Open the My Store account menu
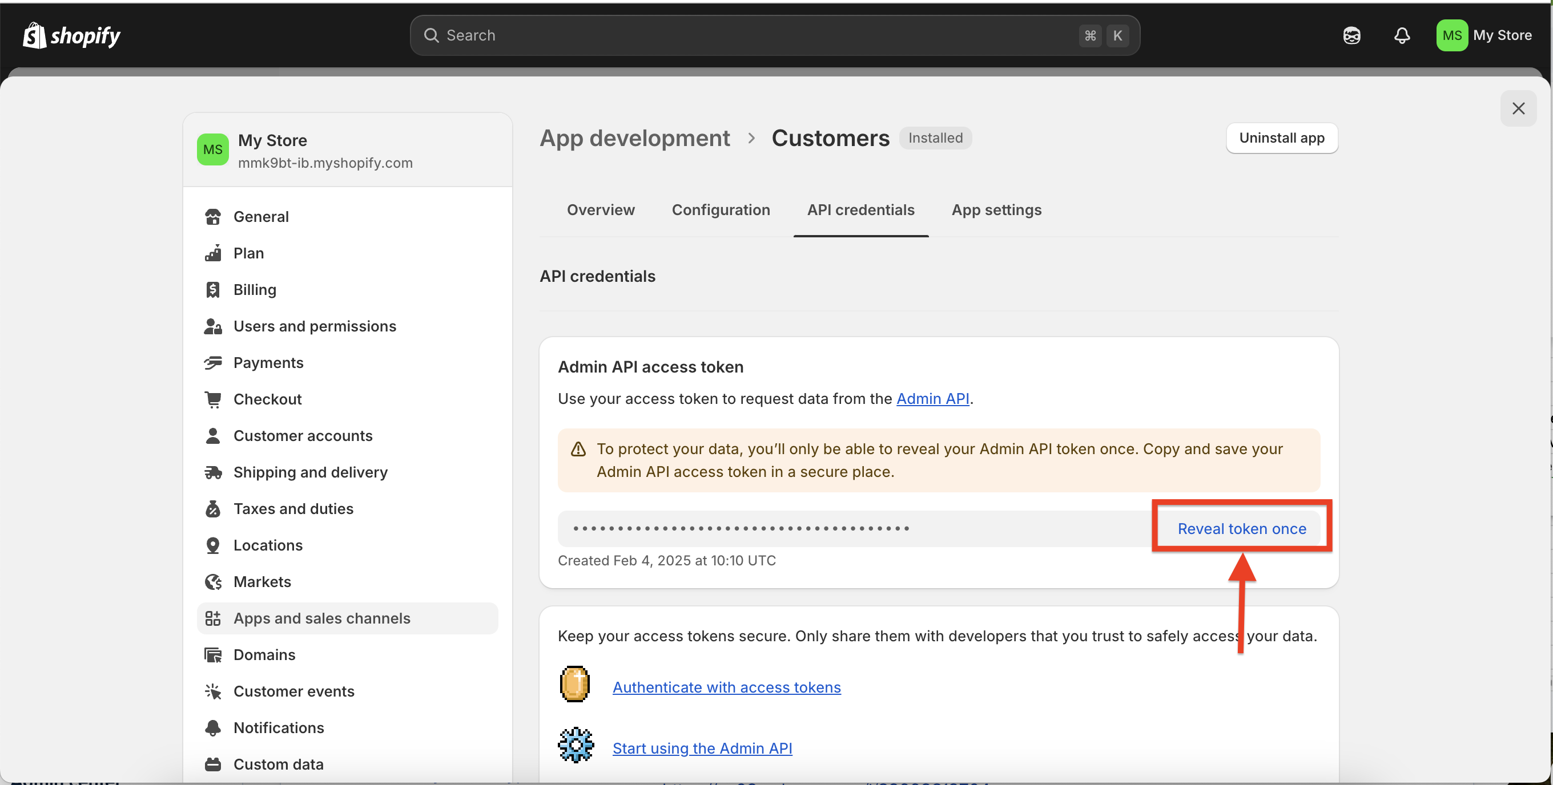The image size is (1553, 785). 1484,35
